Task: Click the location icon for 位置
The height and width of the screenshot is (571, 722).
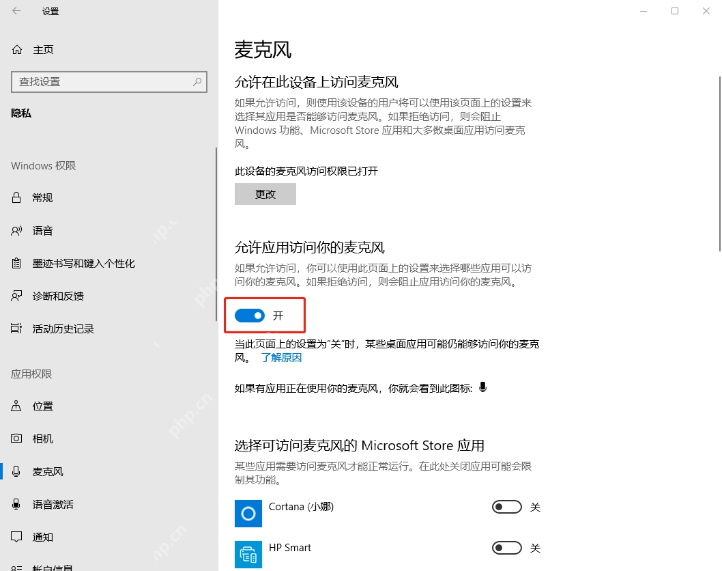Action: (x=16, y=406)
